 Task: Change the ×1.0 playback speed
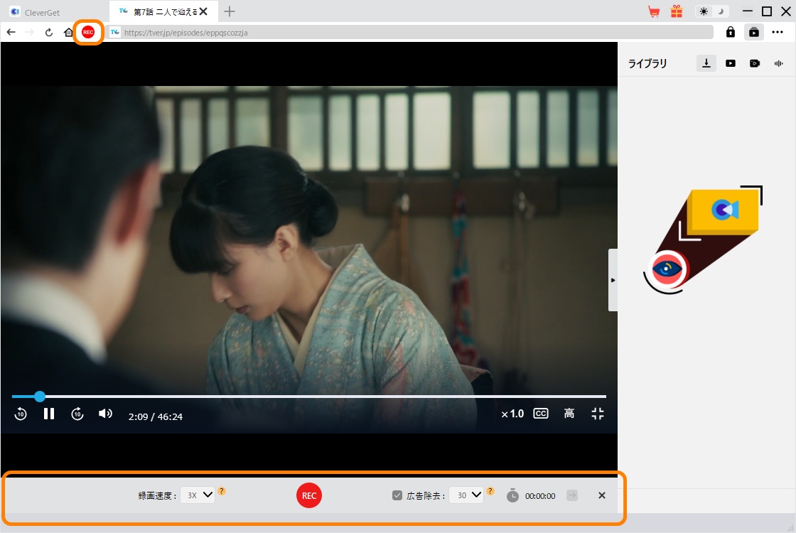tap(512, 414)
